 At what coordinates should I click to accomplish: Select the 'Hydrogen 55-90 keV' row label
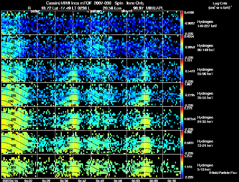205,72
